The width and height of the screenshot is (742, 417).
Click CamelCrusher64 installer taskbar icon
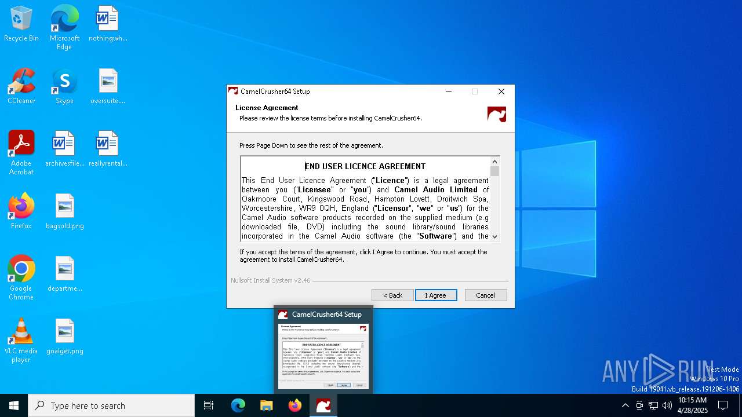click(x=323, y=405)
